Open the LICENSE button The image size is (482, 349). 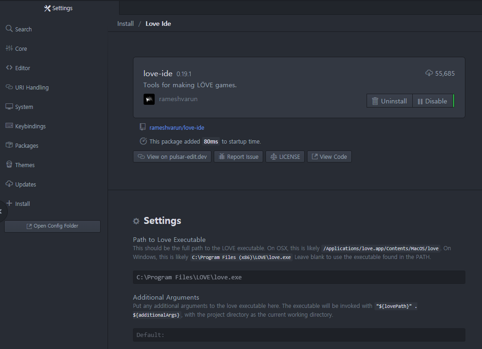tap(285, 156)
